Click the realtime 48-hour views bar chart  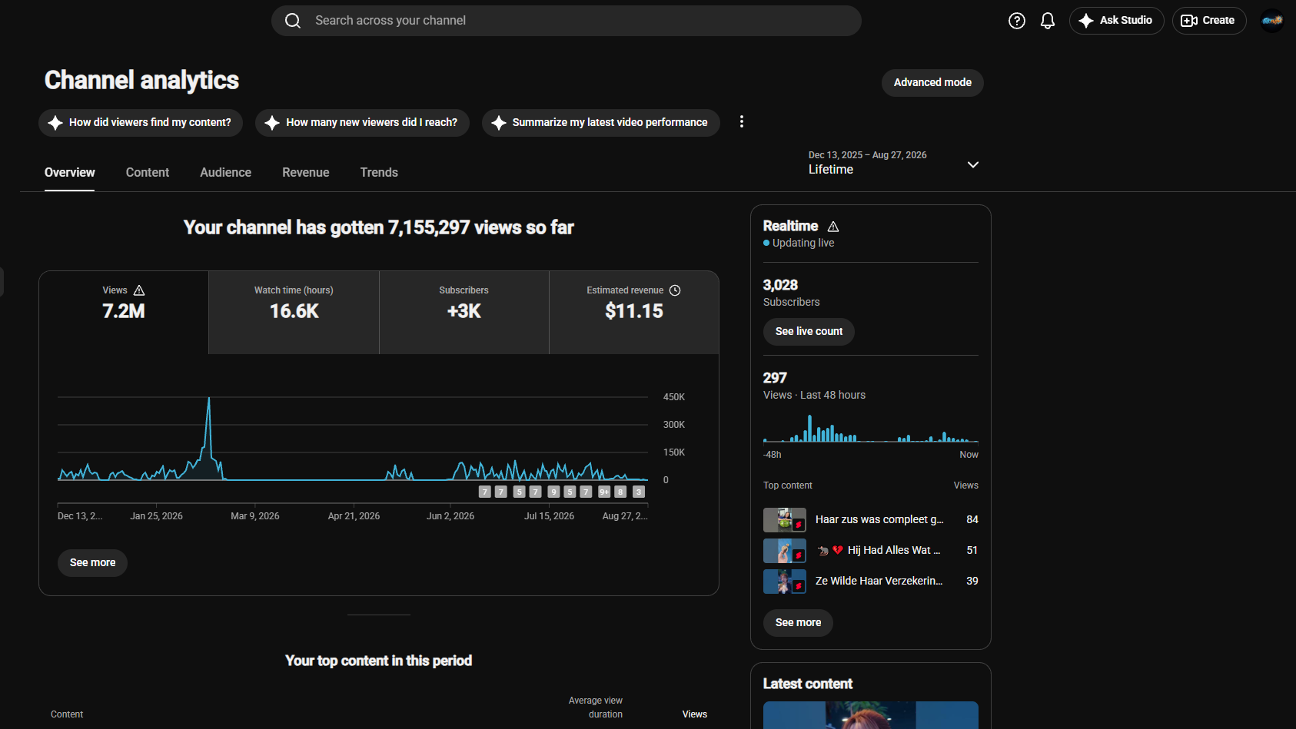(x=871, y=428)
